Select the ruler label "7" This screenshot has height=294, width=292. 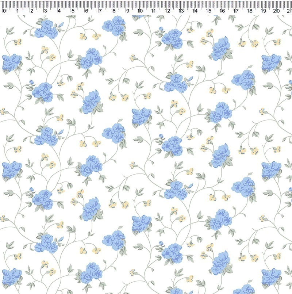point(100,11)
